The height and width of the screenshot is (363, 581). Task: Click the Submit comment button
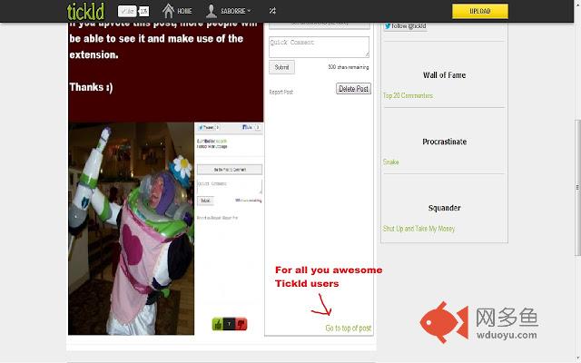coord(281,67)
